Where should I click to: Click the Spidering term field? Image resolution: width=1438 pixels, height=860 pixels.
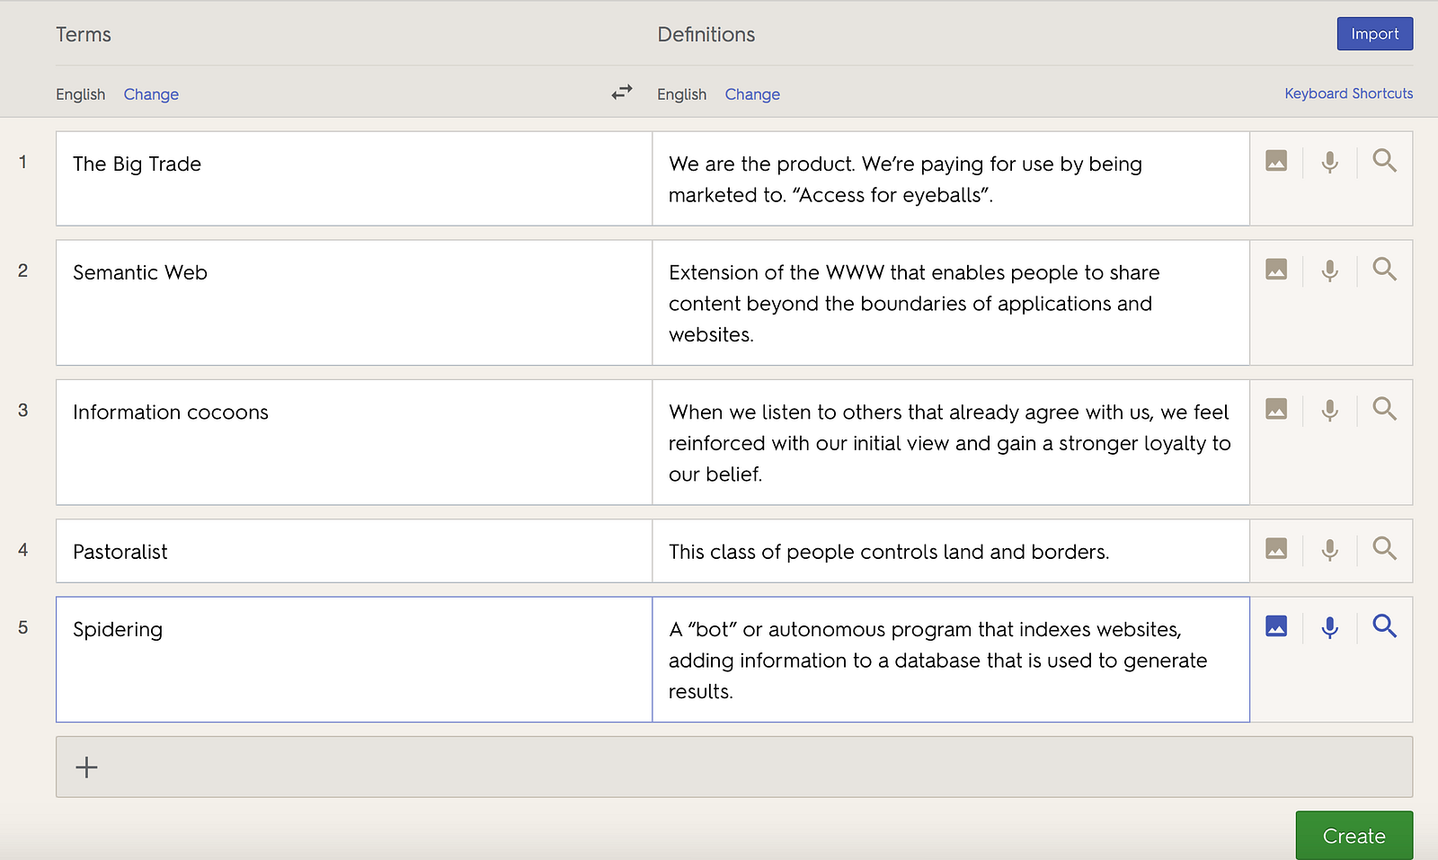point(353,659)
